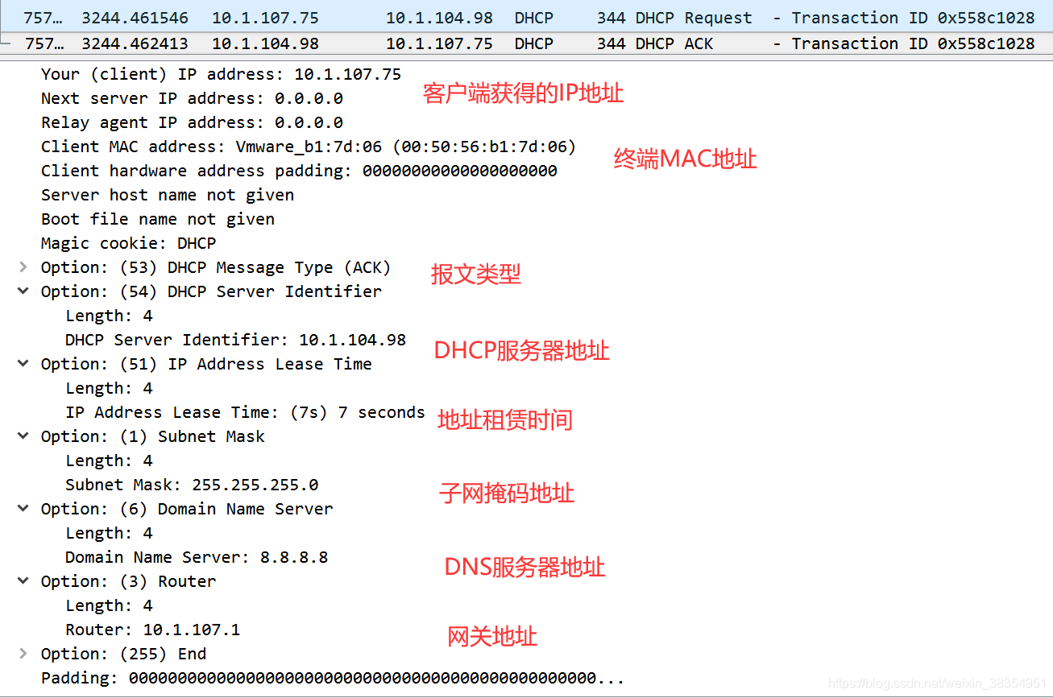Select the DHCP Request packet row
Image resolution: width=1053 pixels, height=698 pixels.
(526, 18)
